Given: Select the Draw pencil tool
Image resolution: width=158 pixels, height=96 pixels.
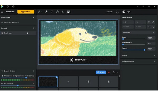Looking at the screenshot, I should 39,12.
